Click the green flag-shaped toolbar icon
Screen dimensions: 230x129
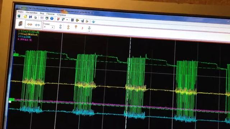[x=63, y=19]
